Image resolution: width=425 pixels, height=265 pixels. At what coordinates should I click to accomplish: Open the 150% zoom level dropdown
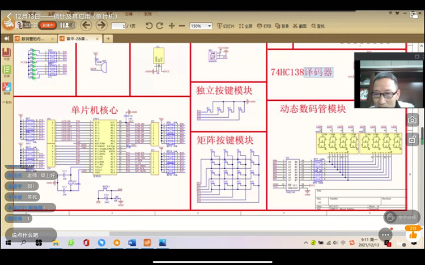(201, 26)
